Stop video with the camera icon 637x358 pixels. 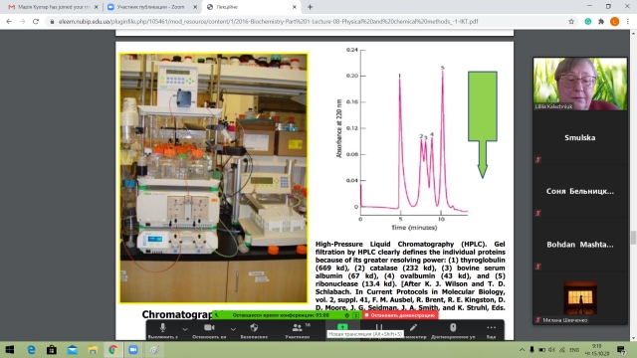[209, 330]
